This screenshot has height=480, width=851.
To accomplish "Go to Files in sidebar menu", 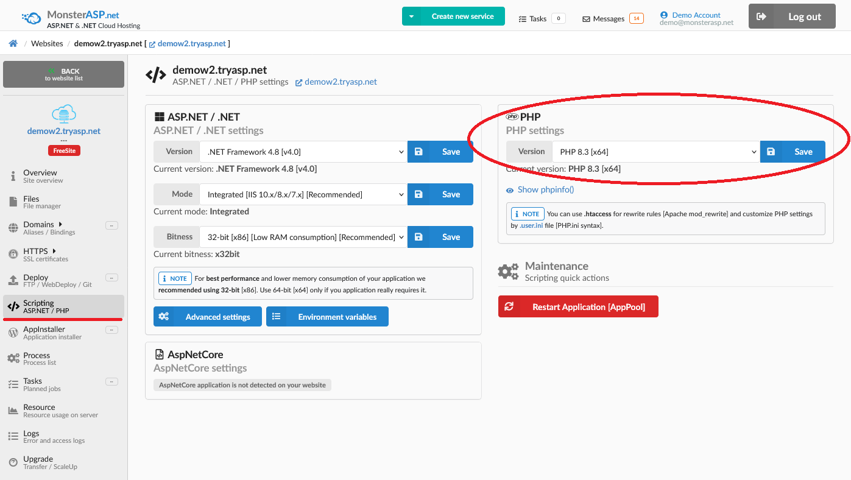I will coord(32,202).
